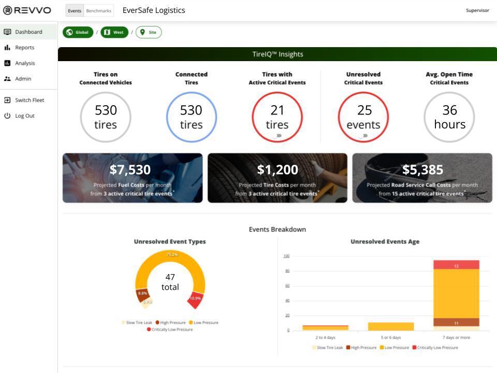This screenshot has width=497, height=373.
Task: Switch to the Benchmarks tab
Action: tap(98, 11)
